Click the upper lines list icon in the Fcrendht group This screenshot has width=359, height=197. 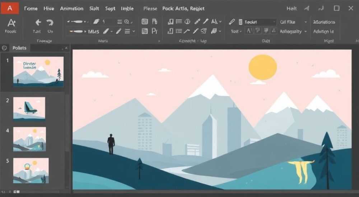pos(179,22)
